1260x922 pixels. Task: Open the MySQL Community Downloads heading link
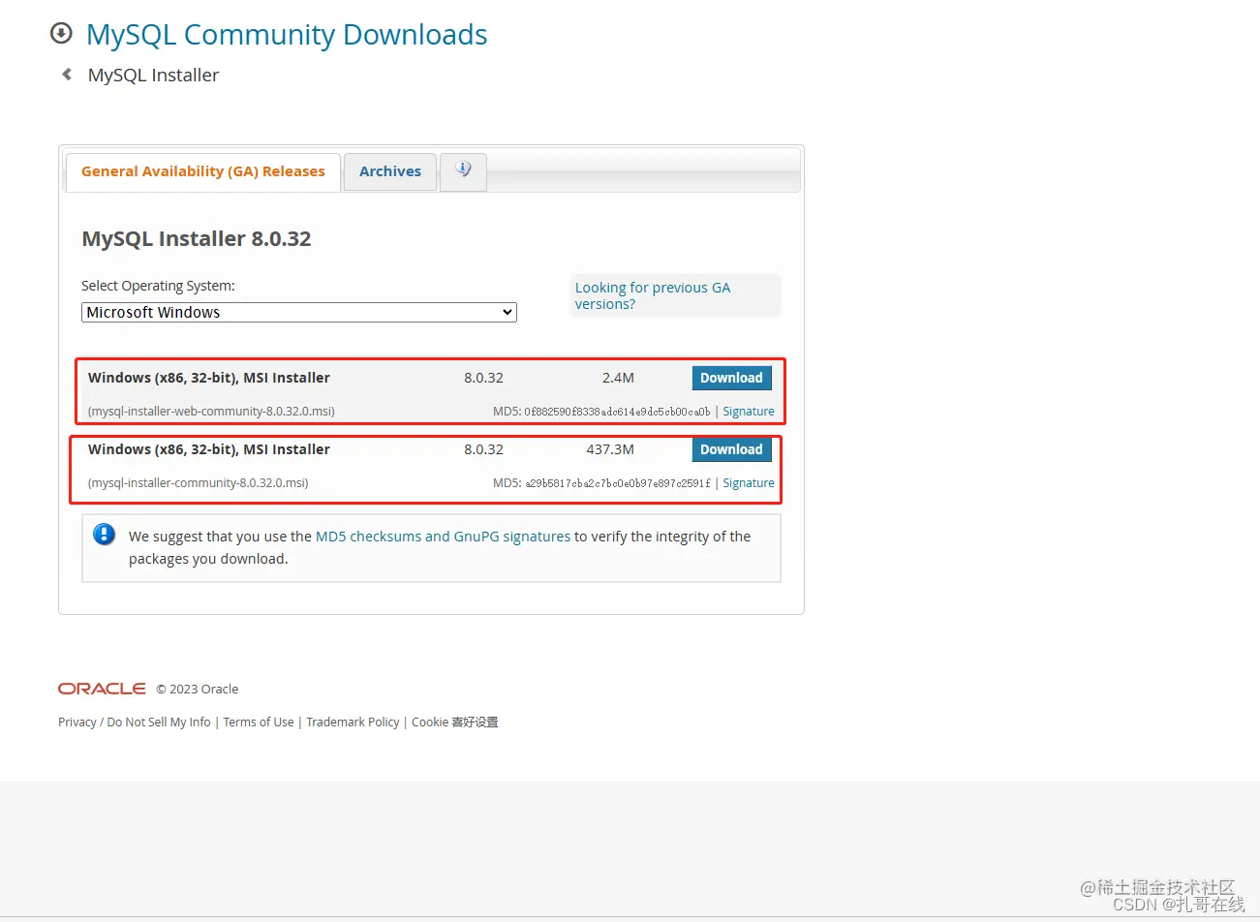click(287, 35)
